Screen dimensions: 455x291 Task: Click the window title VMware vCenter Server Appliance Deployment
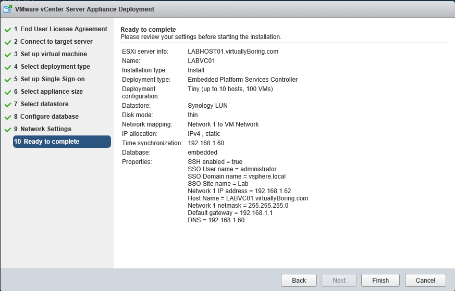pos(84,9)
